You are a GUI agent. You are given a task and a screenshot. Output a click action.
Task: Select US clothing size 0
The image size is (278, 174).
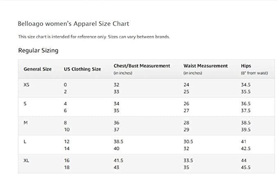click(65, 84)
